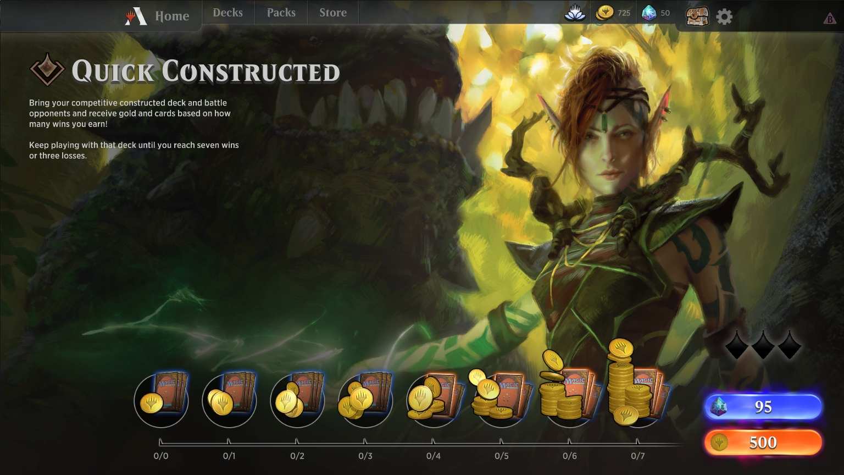Click the Magic Arena logo icon
844x475 pixels.
pos(136,16)
